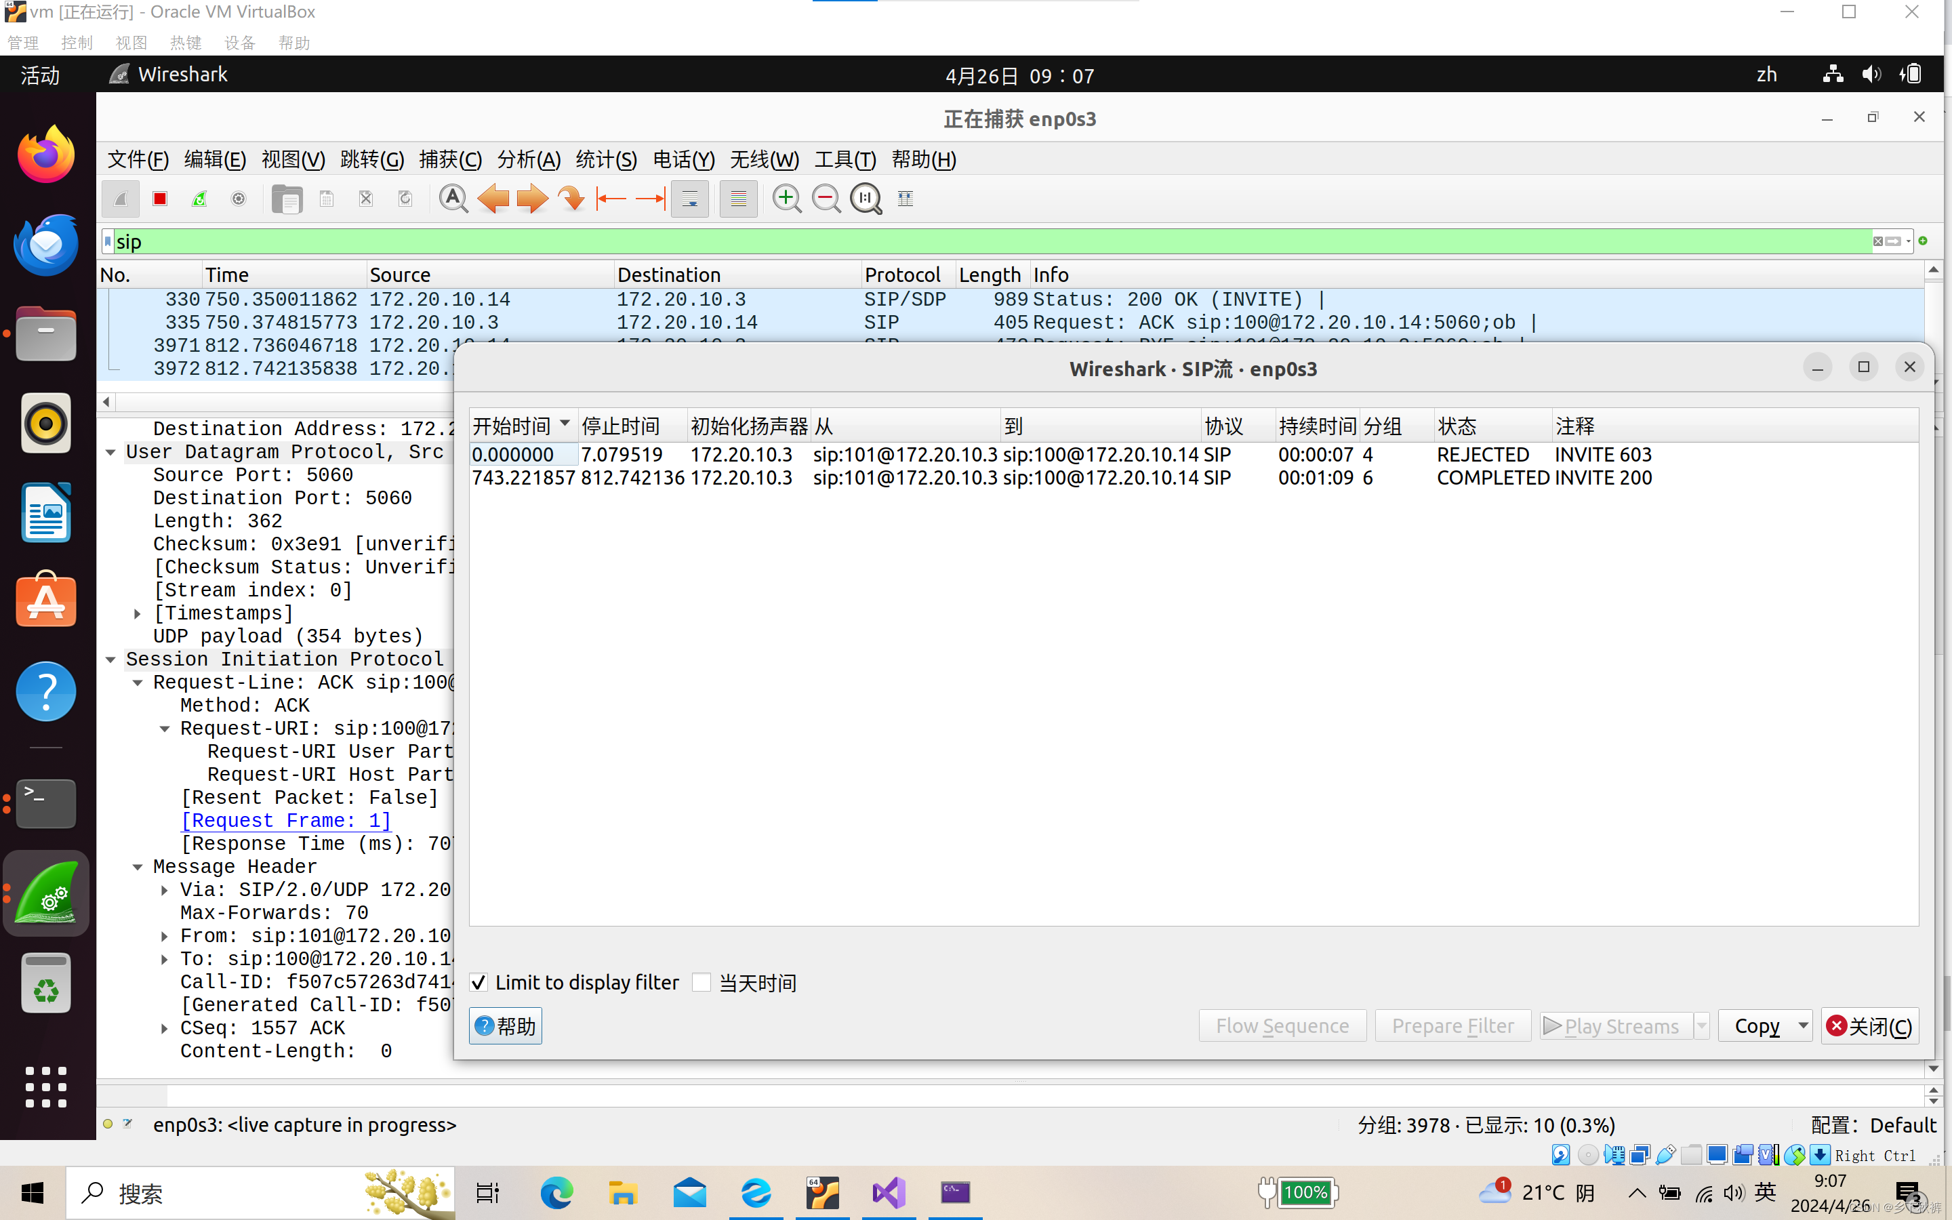Close capture file icon in toolbar
The height and width of the screenshot is (1220, 1952).
click(366, 199)
